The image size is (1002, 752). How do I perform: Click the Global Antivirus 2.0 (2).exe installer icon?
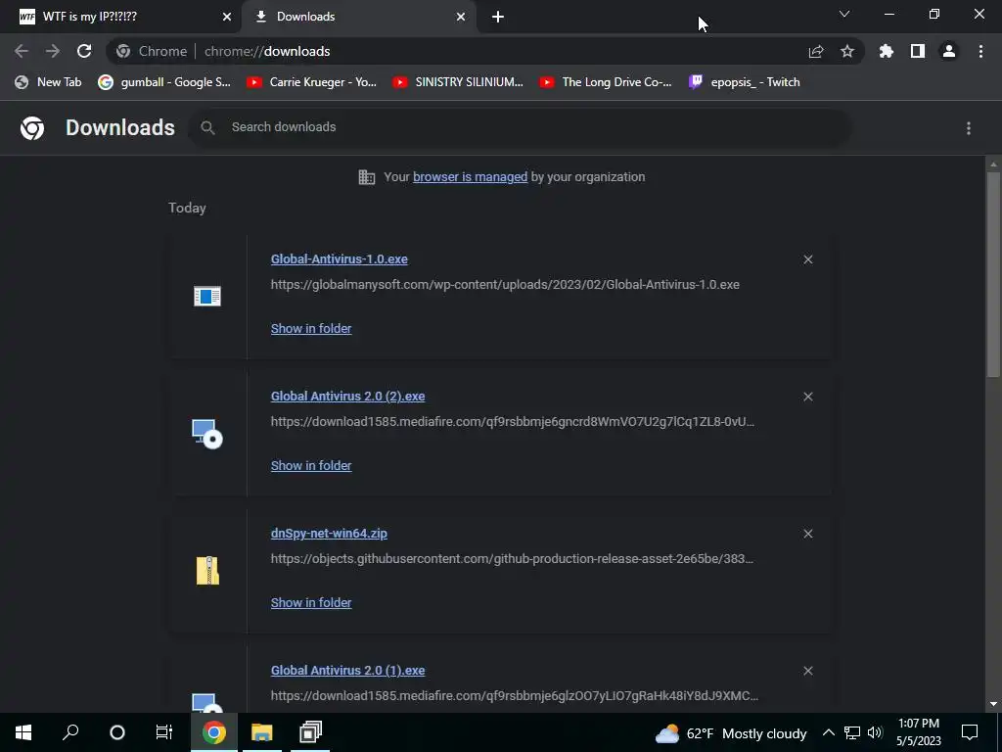click(x=207, y=434)
